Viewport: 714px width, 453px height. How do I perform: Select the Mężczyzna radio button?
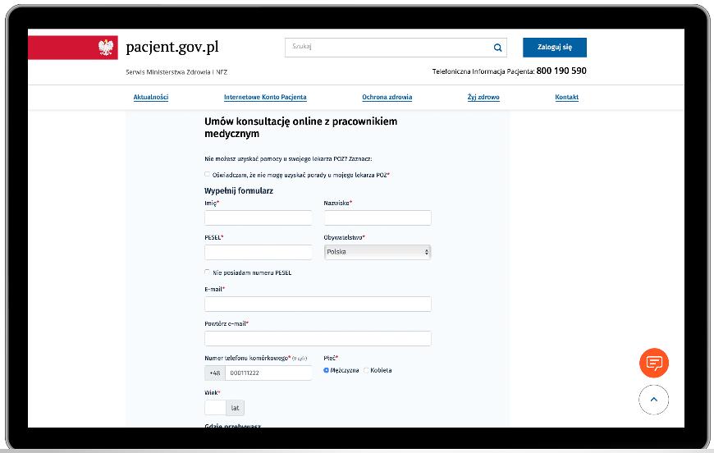(x=327, y=370)
